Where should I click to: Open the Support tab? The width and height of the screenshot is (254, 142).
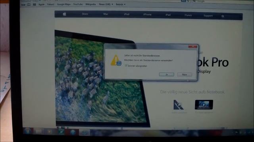coord(208,16)
